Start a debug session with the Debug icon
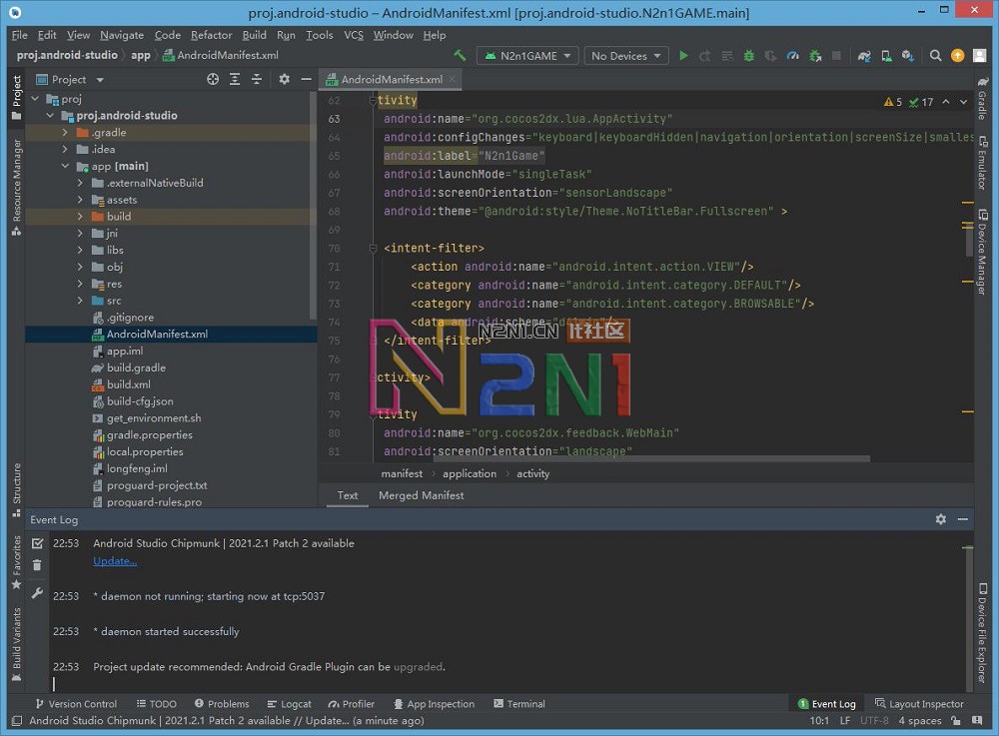999x736 pixels. [x=750, y=56]
